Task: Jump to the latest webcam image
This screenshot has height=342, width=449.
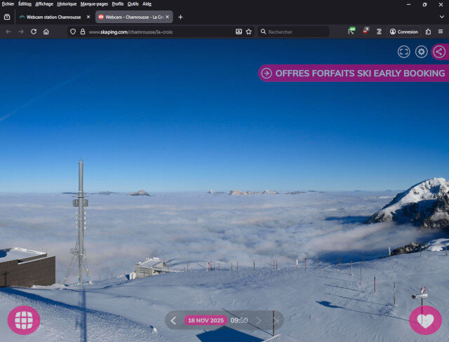Action: coord(276,320)
